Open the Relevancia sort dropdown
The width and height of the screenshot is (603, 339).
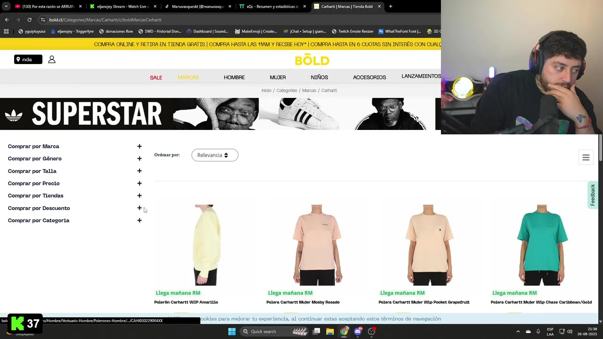tap(215, 155)
